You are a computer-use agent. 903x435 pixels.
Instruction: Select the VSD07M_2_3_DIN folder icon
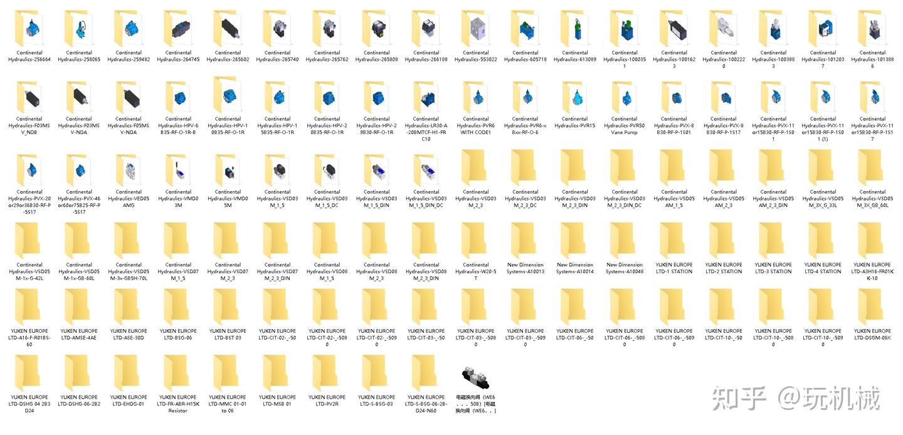pos(277,241)
